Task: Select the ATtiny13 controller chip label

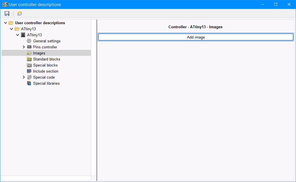Action: tap(34, 35)
